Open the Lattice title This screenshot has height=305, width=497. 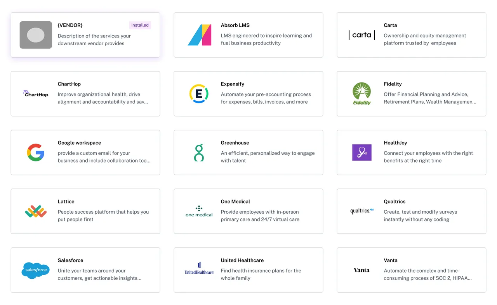tap(66, 202)
